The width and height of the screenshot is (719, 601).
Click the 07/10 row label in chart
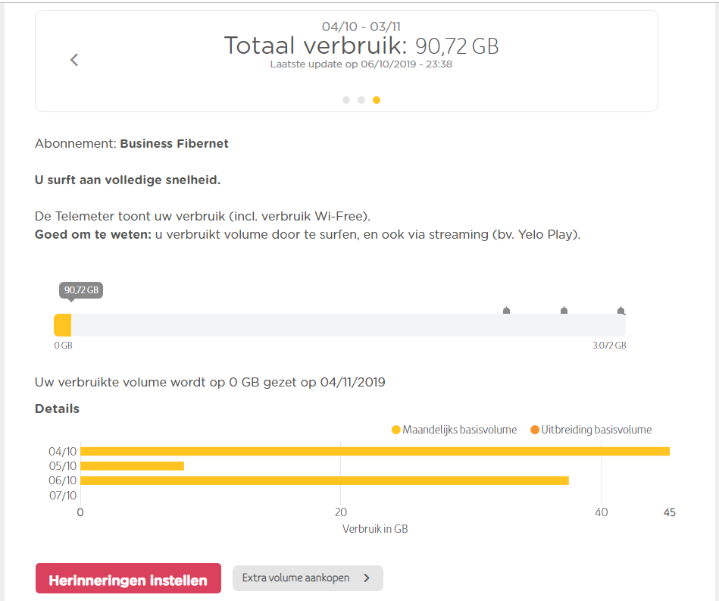click(x=63, y=496)
